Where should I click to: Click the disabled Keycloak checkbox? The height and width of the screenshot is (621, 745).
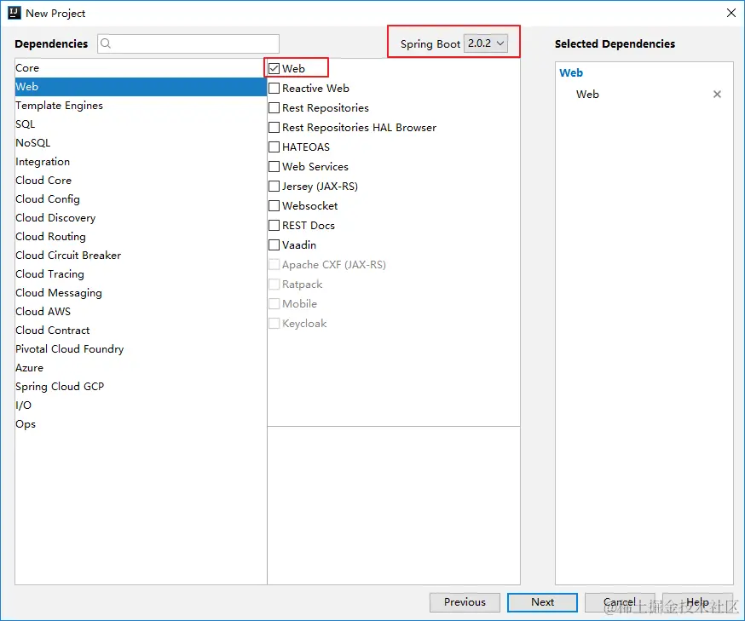tap(274, 324)
